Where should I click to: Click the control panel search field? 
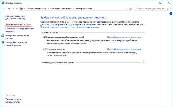152,9
